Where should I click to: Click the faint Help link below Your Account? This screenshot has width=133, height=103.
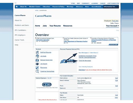coord(117,30)
